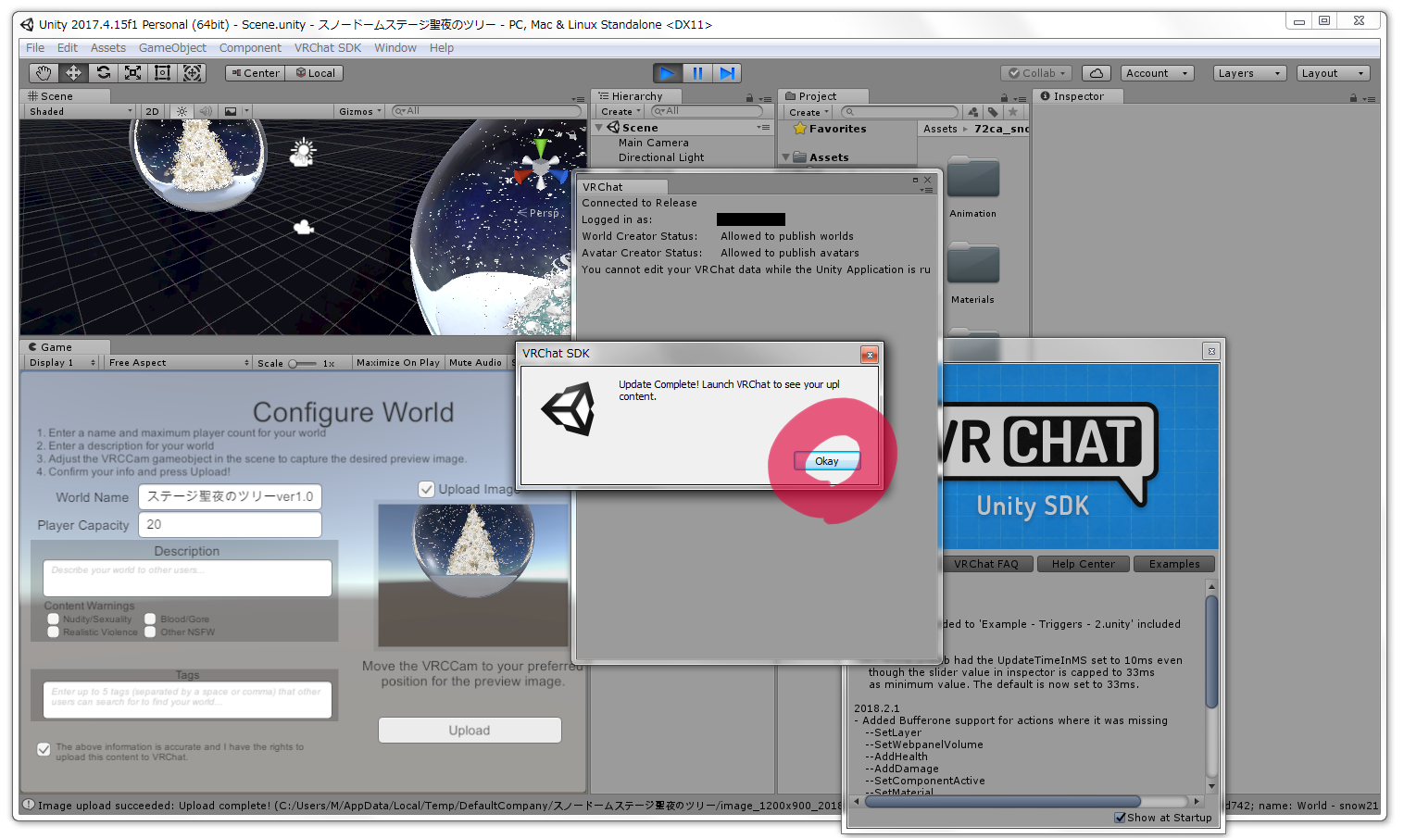Open the Scene panel options menu
The width and height of the screenshot is (1404, 838).
pos(578,98)
